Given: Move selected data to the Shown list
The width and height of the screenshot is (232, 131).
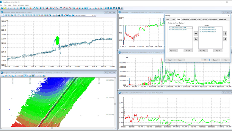Looking at the screenshot, I should click(x=196, y=34).
